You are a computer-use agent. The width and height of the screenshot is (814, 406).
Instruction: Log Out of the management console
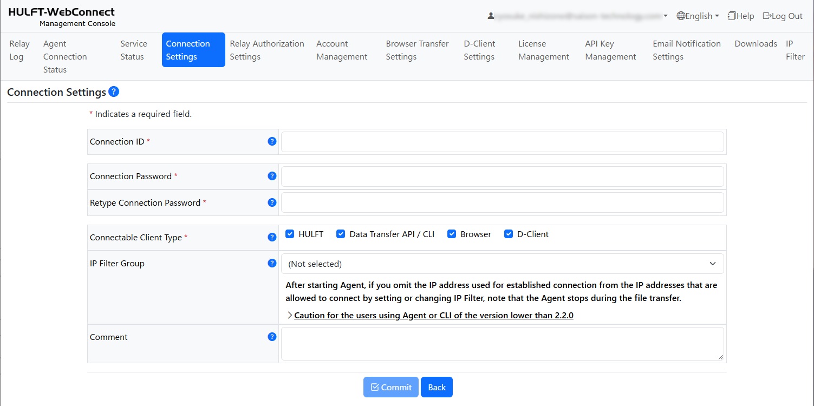[x=783, y=16]
